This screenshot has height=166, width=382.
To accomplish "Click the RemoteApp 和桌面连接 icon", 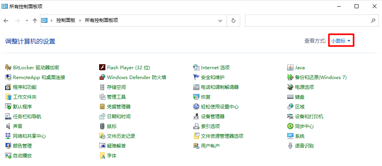I will coord(8,78).
